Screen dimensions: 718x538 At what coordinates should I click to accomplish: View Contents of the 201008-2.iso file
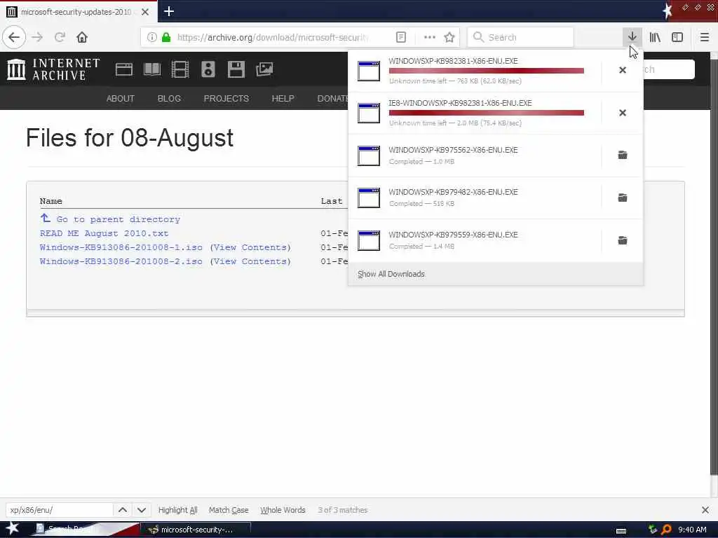click(250, 261)
